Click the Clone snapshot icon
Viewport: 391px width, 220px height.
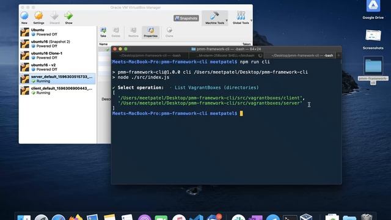pyautogui.click(x=169, y=32)
